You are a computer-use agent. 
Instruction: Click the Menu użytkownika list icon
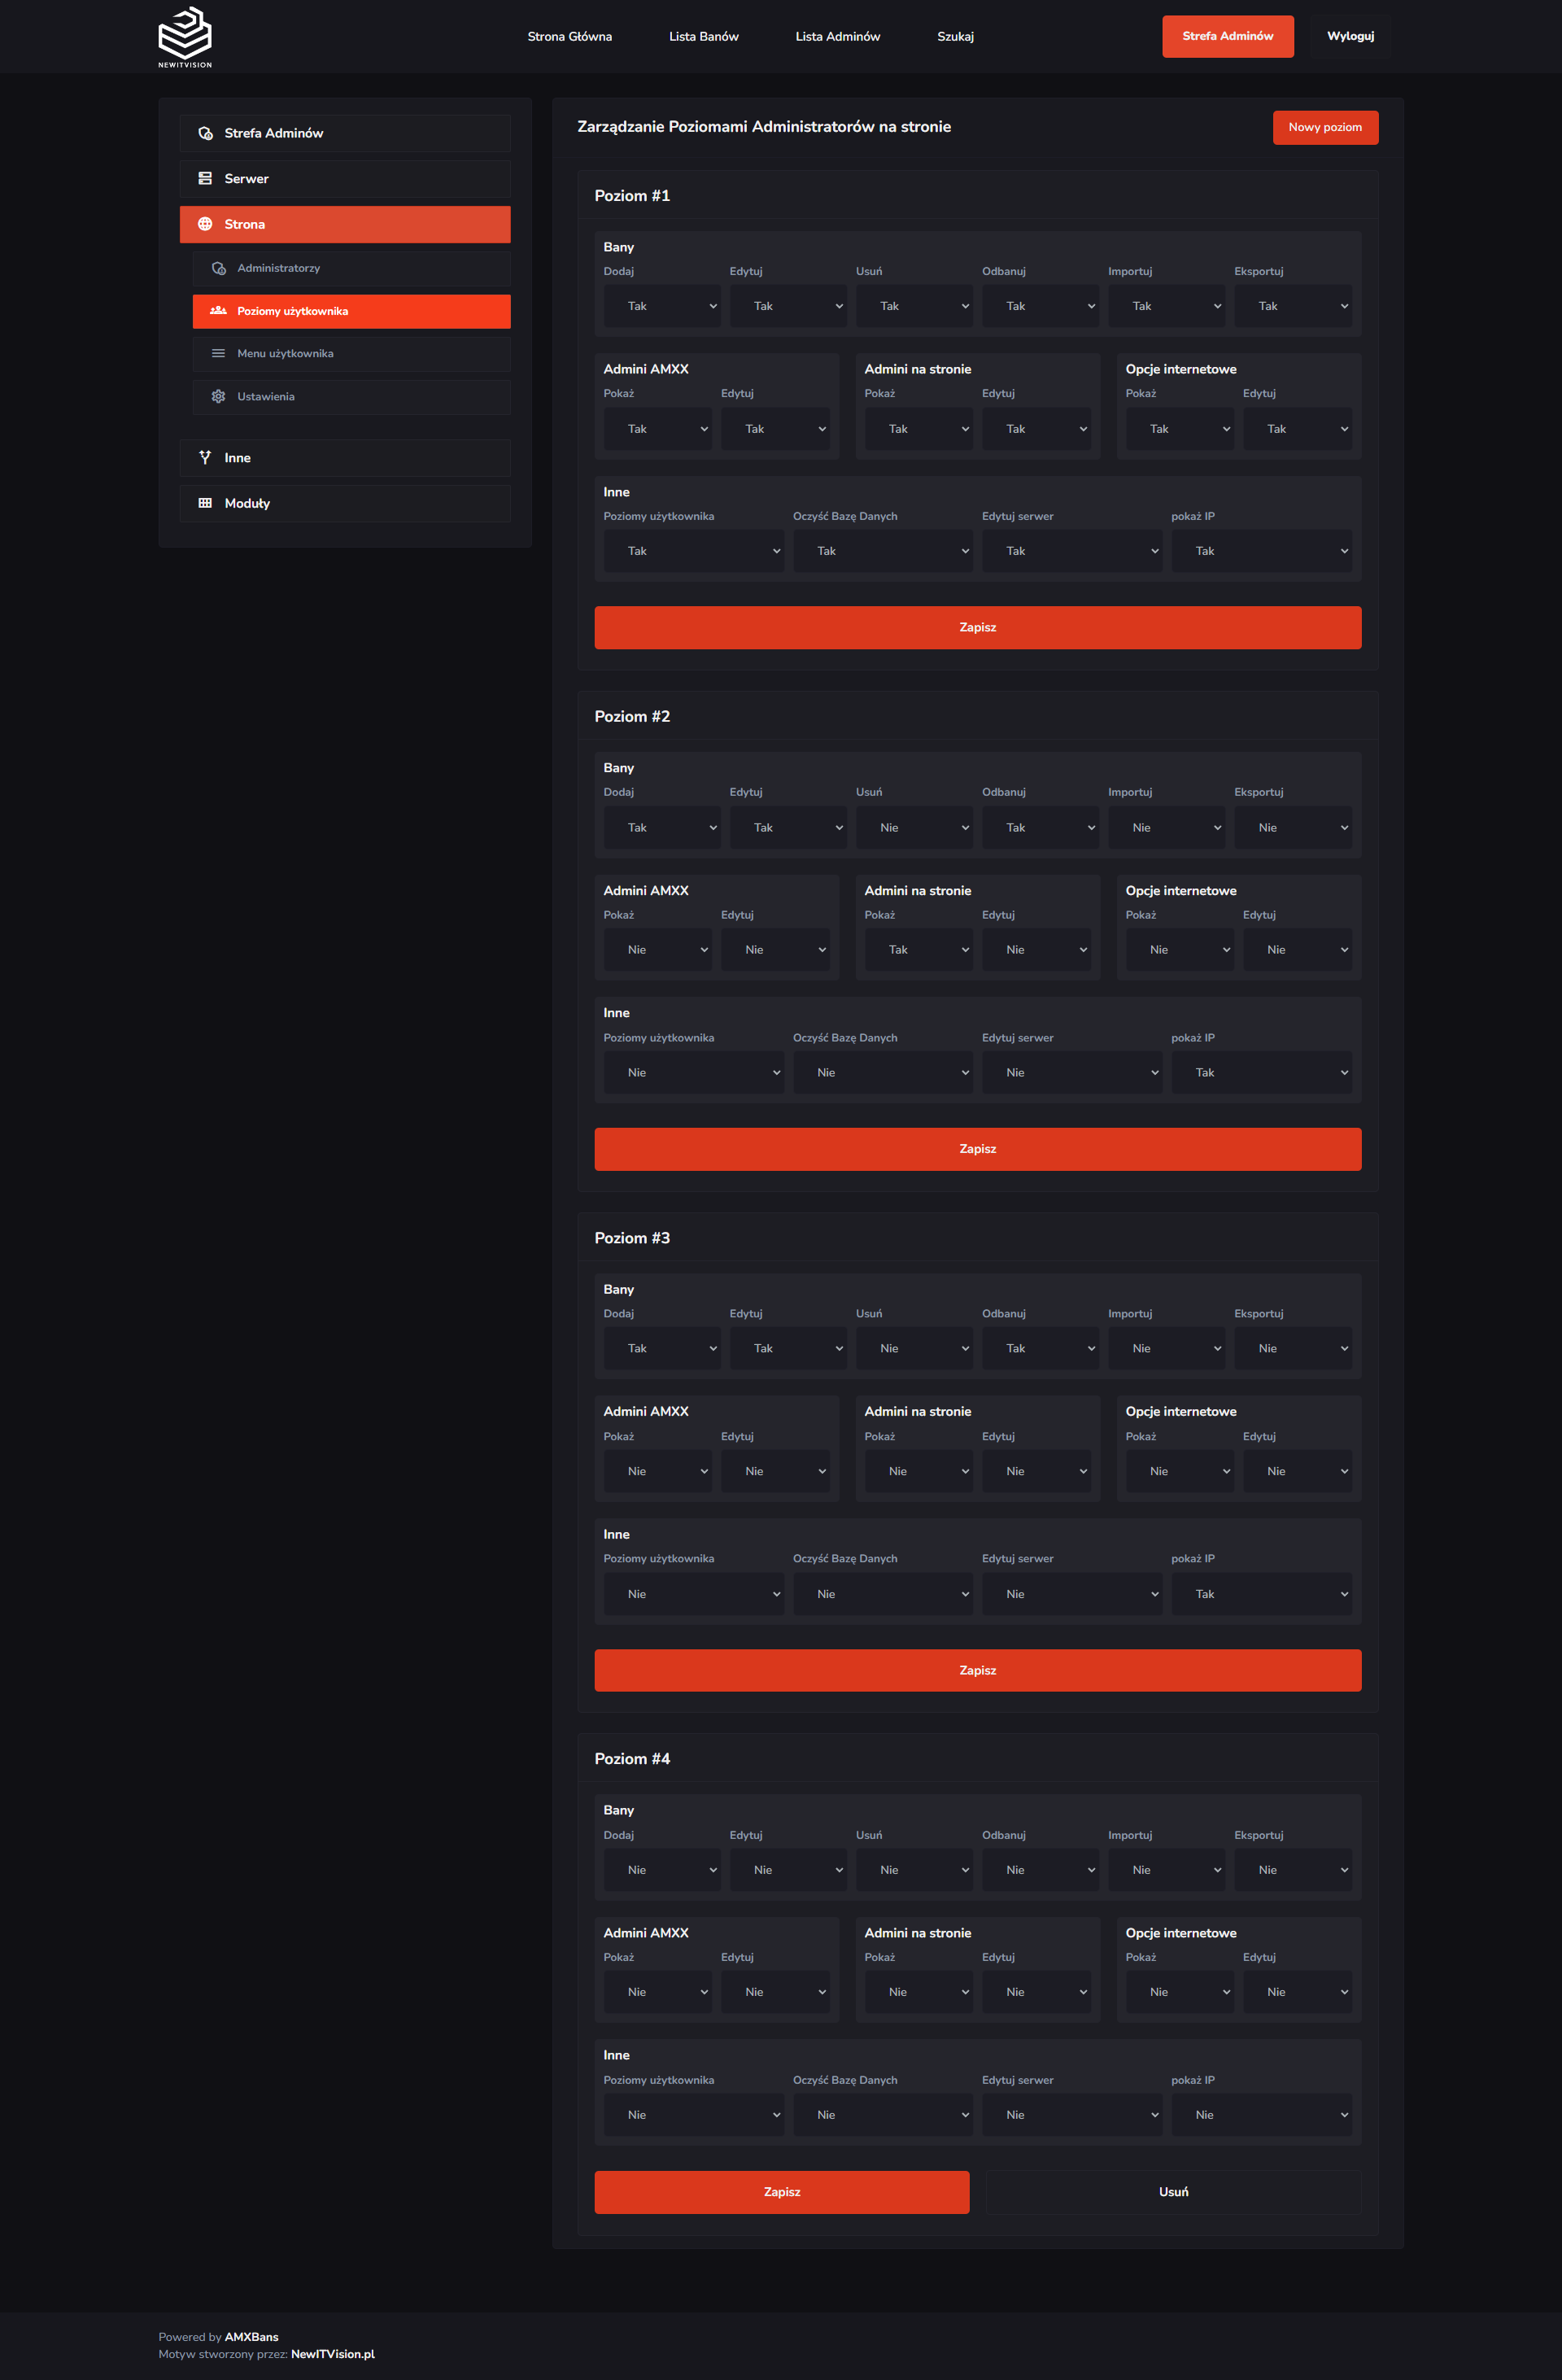(218, 353)
